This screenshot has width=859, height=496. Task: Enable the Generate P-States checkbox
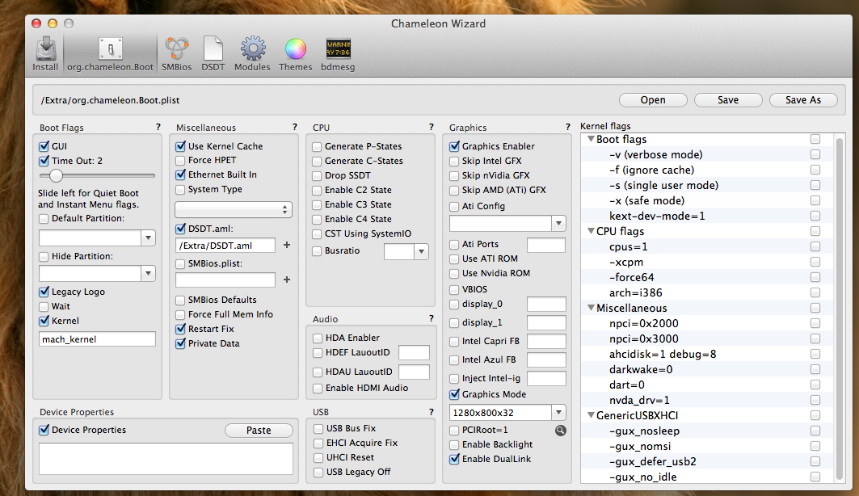318,146
